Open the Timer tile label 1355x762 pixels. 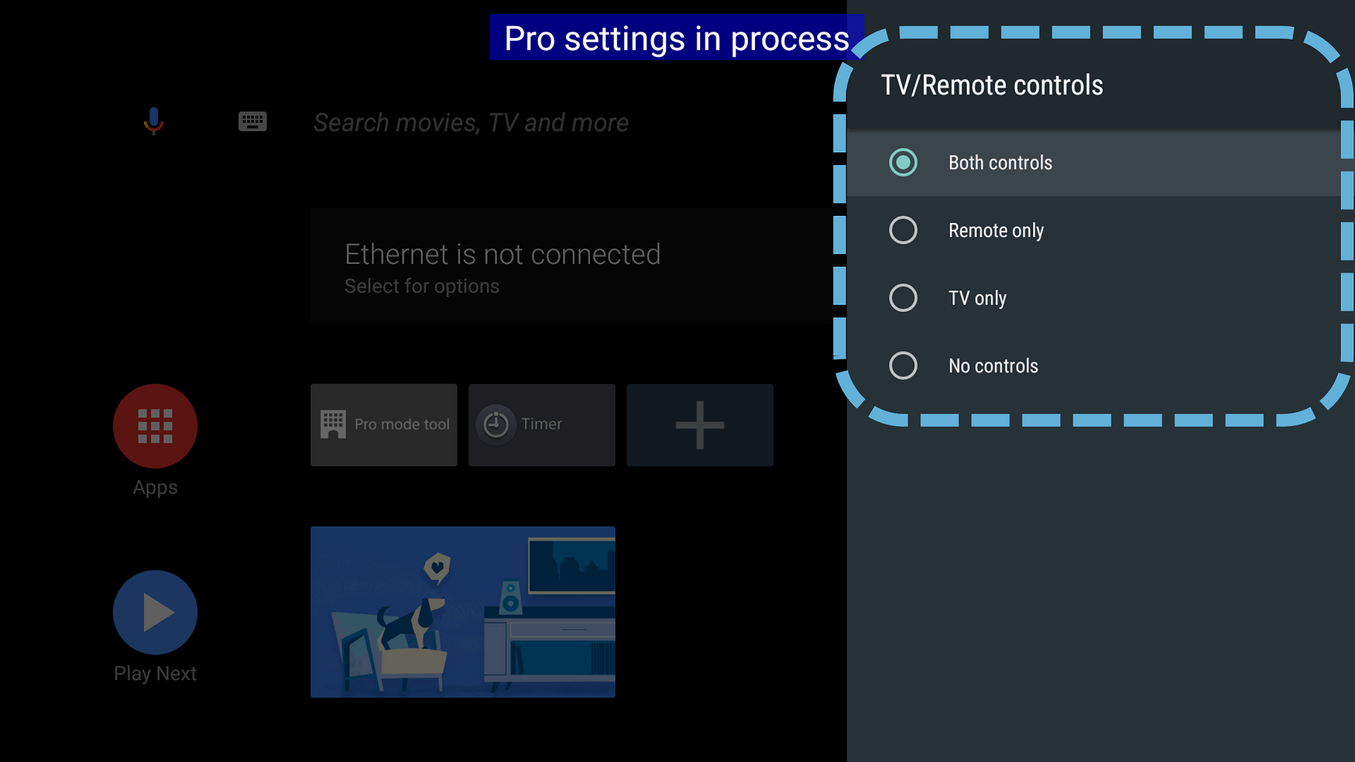pyautogui.click(x=541, y=424)
